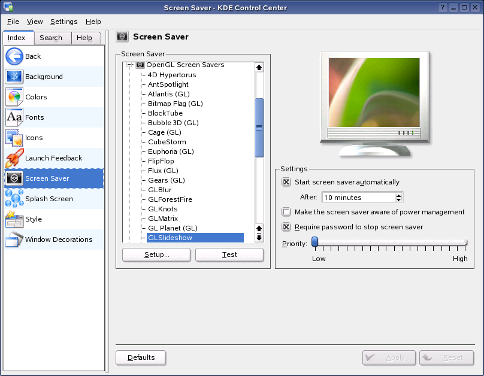Open the View menu
The image size is (484, 376).
(x=35, y=22)
